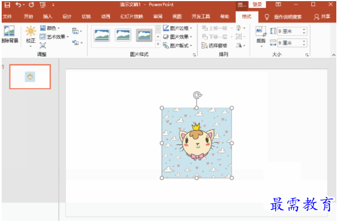
Task: Open the 颜色 color adjustment menu
Action: click(50, 28)
